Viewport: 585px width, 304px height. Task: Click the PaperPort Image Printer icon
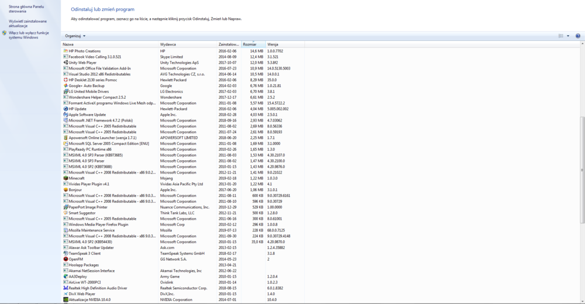66,207
